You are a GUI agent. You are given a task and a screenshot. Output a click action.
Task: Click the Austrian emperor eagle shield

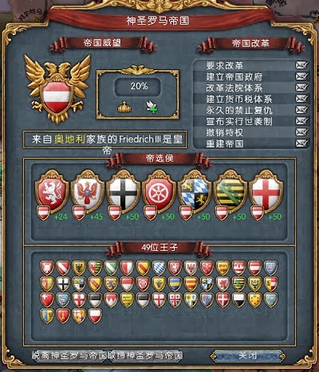point(57,89)
